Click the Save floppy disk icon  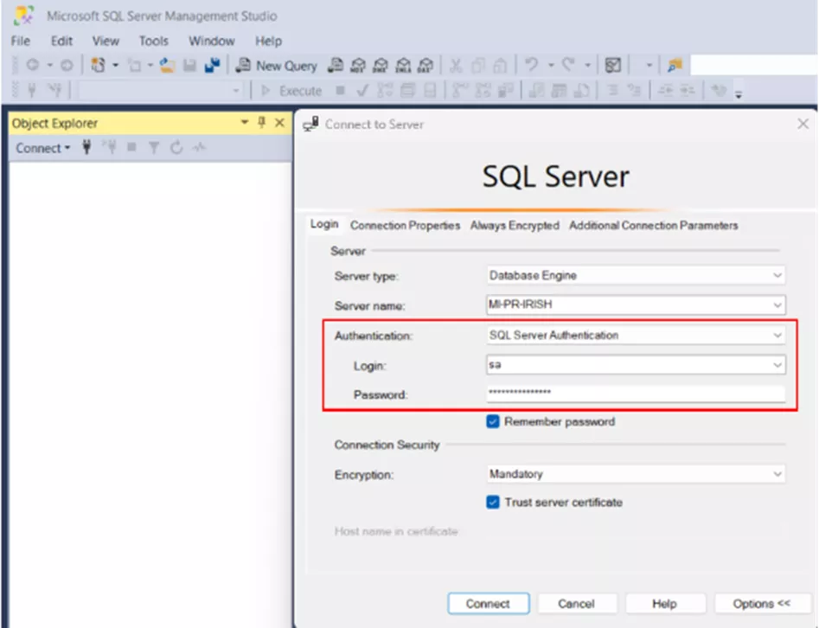pos(189,65)
